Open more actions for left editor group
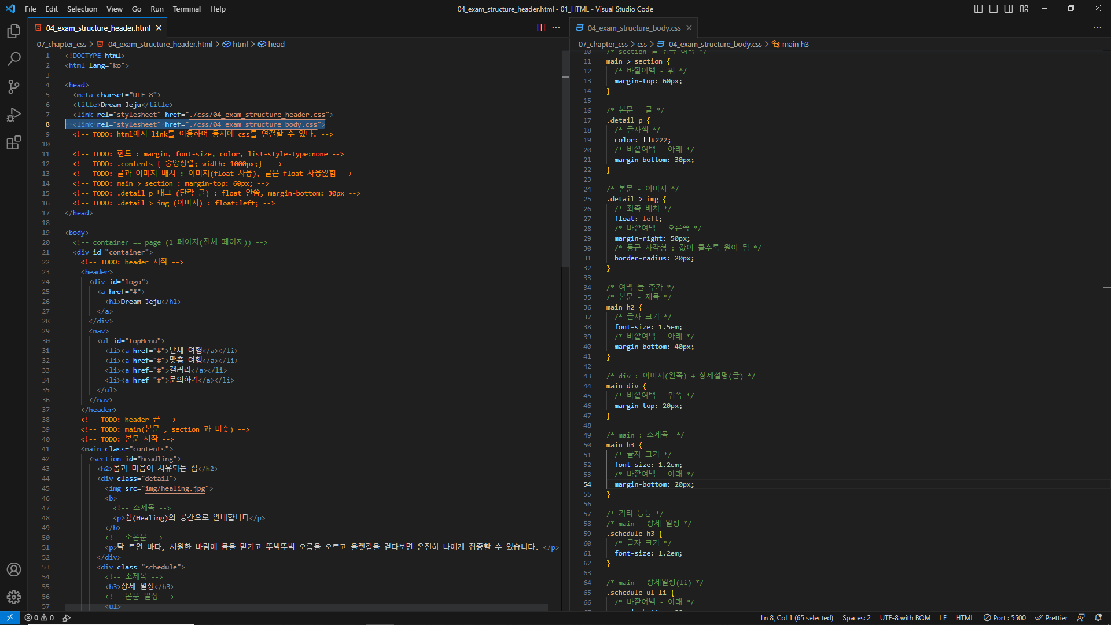 click(x=556, y=28)
